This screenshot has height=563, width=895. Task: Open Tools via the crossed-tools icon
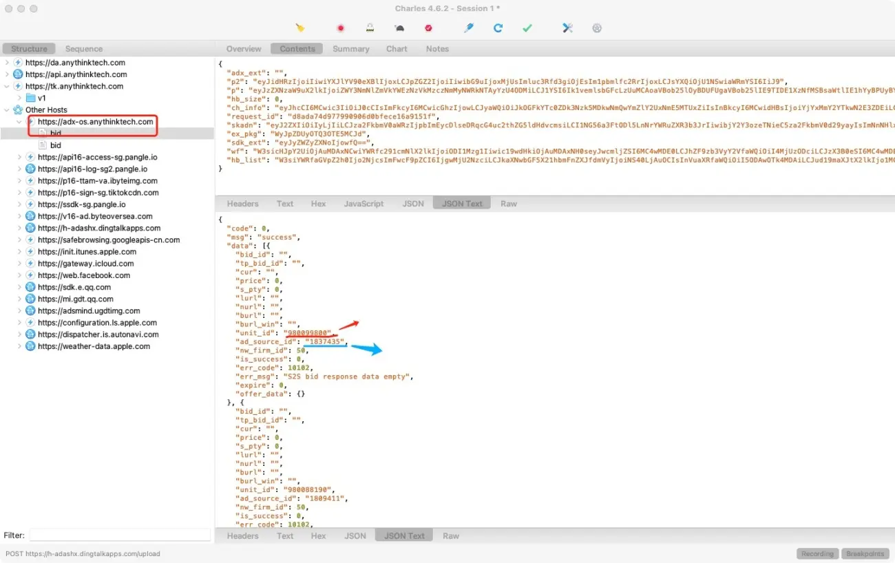(x=567, y=28)
